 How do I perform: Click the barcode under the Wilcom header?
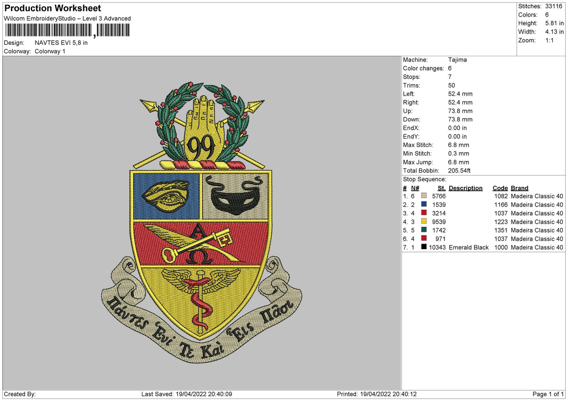point(67,30)
